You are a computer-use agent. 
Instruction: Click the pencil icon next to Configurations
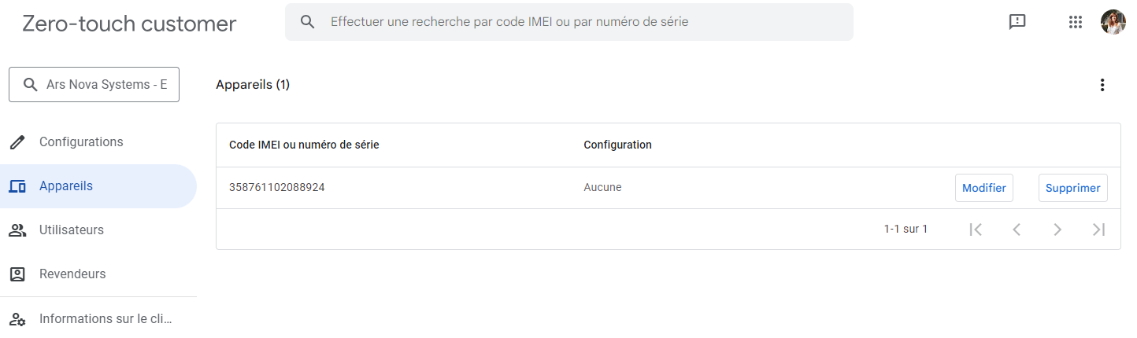tap(17, 142)
